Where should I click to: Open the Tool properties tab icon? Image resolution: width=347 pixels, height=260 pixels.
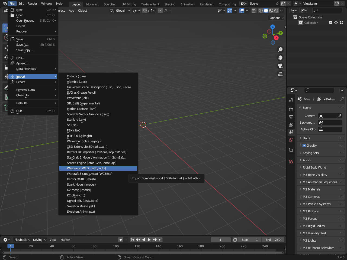tap(291, 100)
